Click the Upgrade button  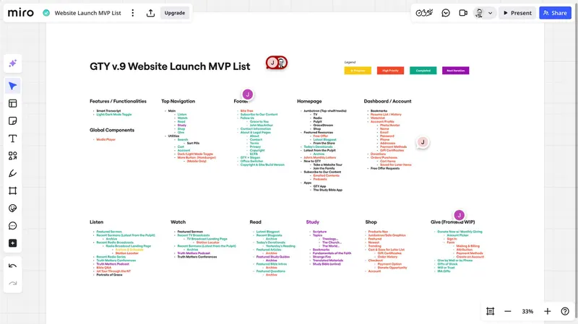175,13
